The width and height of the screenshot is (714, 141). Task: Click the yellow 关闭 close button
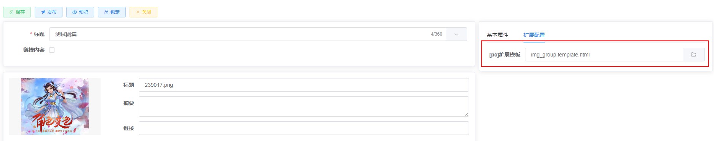point(143,12)
